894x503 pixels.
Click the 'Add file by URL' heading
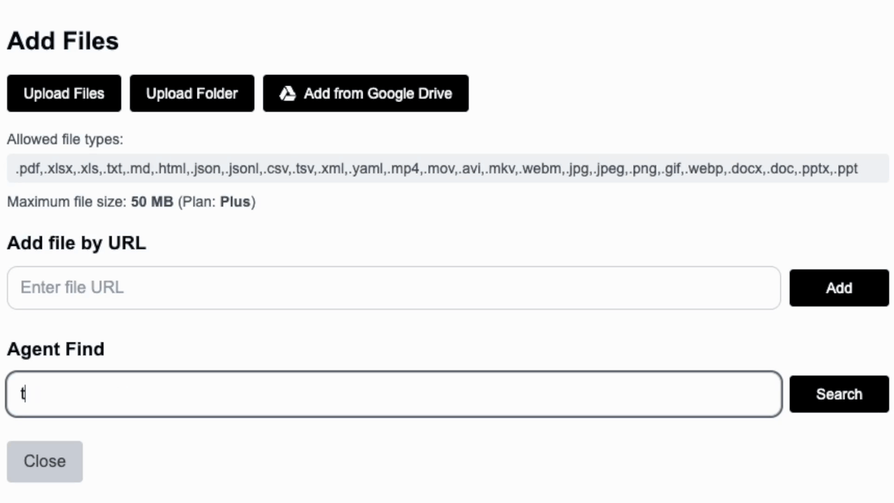point(76,243)
